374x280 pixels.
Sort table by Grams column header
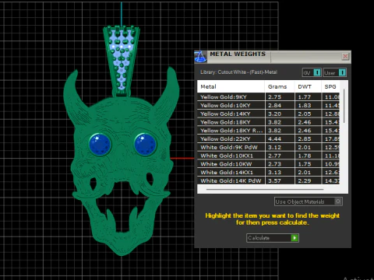tap(280, 86)
